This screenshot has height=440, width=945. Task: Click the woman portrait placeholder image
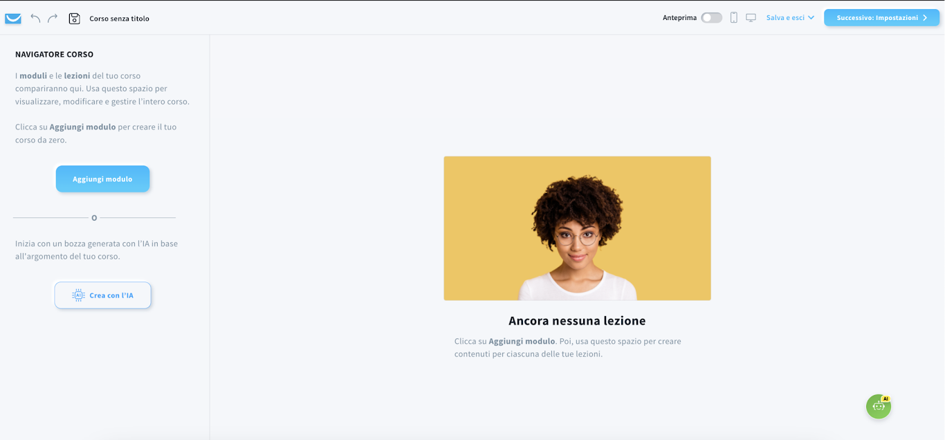tap(577, 228)
